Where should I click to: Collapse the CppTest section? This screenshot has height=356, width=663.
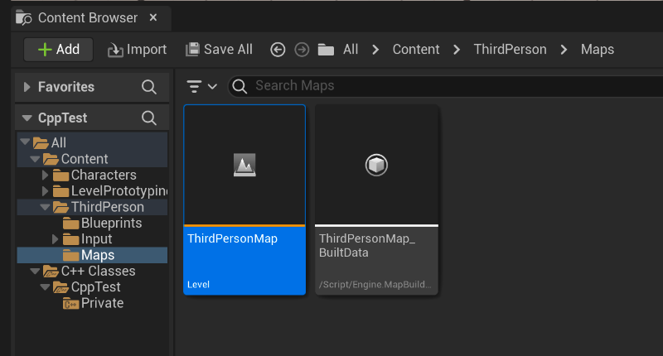point(27,118)
